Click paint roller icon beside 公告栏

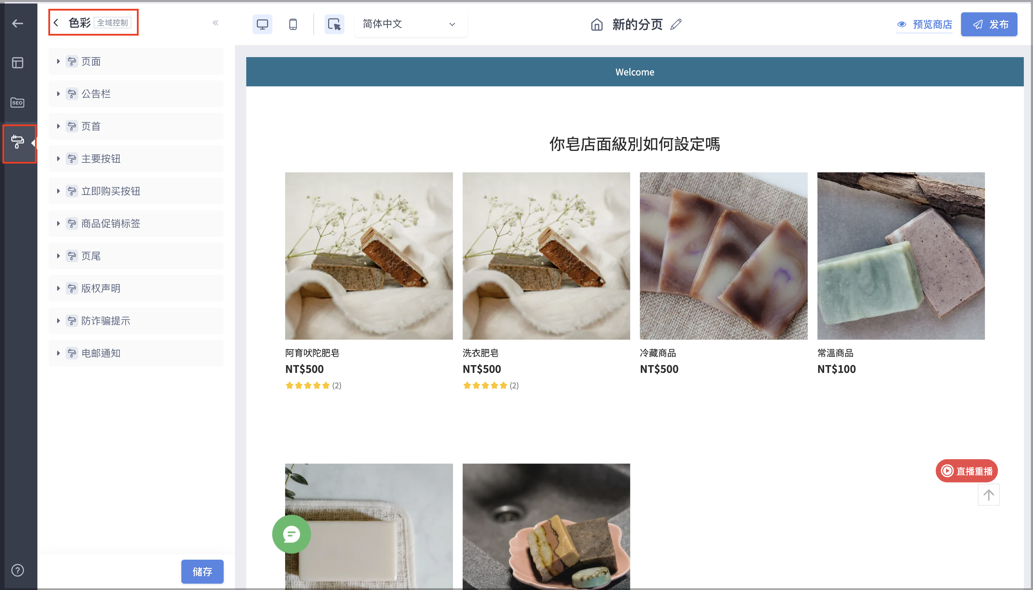tap(72, 94)
